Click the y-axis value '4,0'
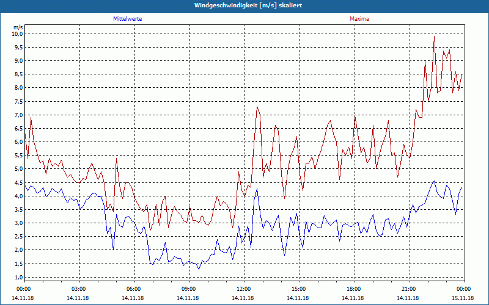The height and width of the screenshot is (305, 489). click(18, 196)
